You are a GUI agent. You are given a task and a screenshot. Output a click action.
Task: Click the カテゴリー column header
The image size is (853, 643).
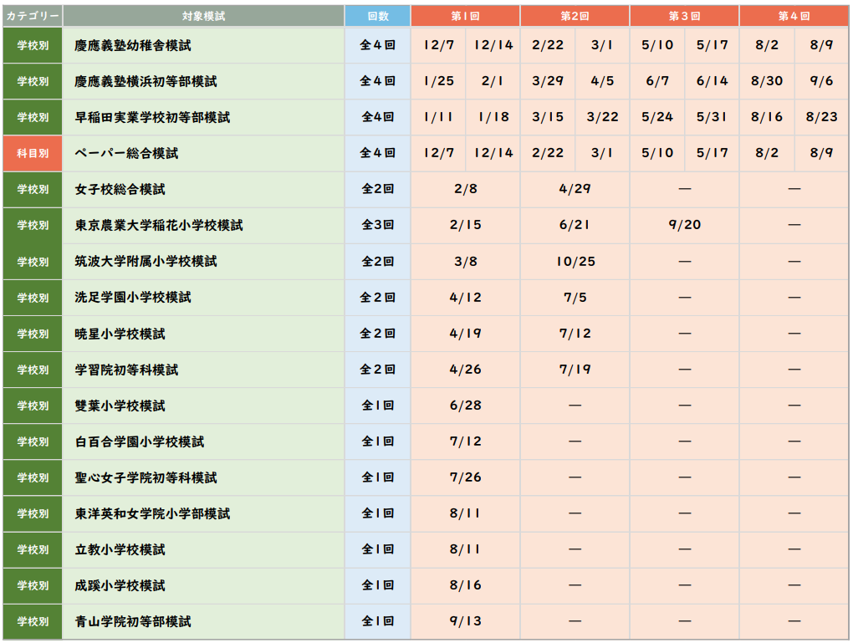[x=33, y=17]
